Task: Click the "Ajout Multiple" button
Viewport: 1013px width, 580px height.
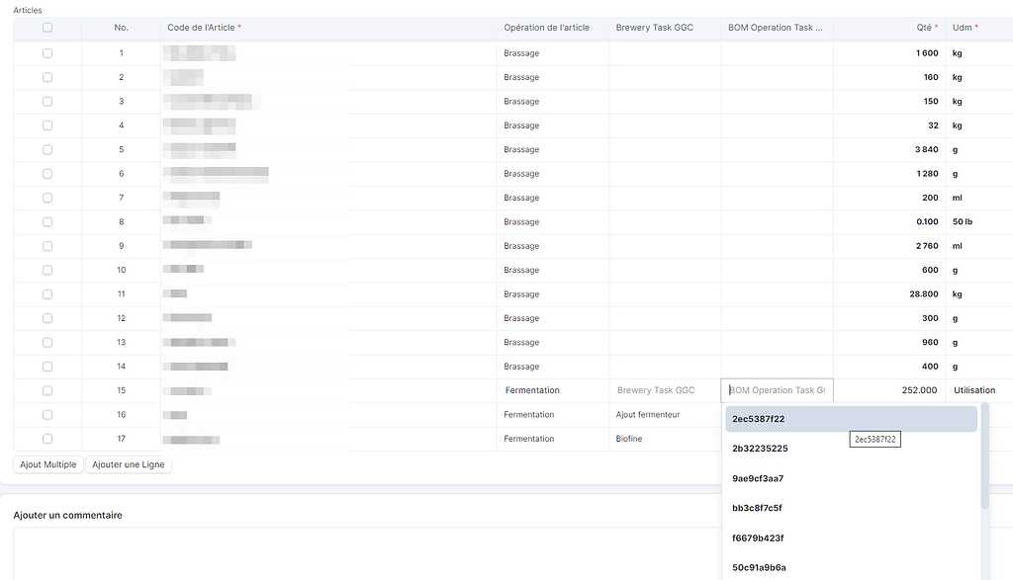Action: [x=47, y=463]
